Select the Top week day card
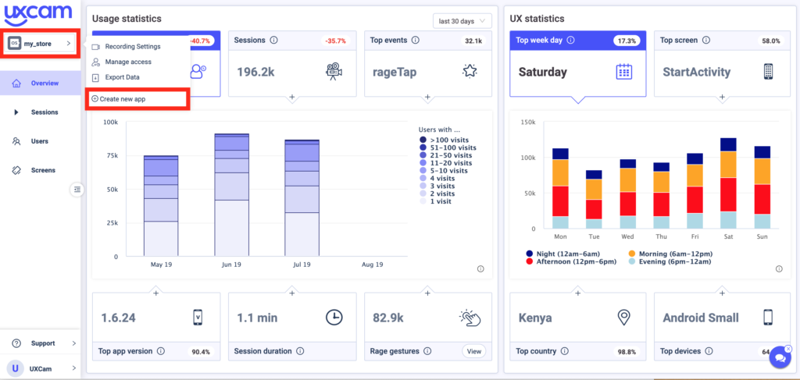 [x=578, y=63]
